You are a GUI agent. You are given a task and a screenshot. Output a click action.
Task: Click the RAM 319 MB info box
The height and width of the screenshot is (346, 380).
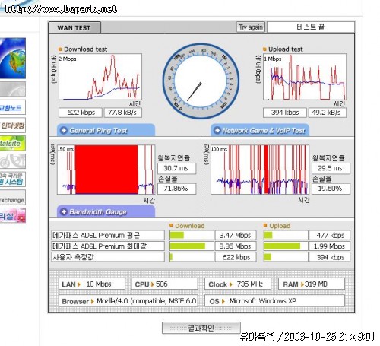click(312, 284)
